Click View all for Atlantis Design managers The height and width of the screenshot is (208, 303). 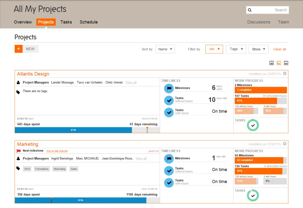coord(131,82)
